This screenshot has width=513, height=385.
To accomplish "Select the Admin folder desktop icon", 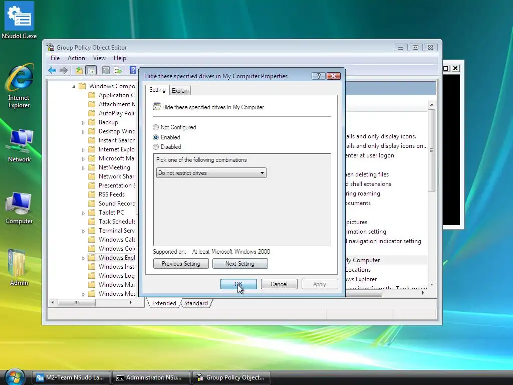I will coord(19,267).
